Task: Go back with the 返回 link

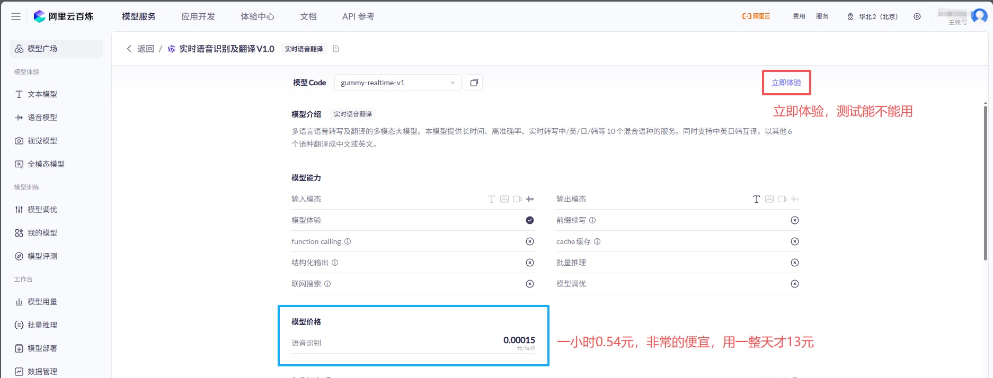Action: [x=140, y=49]
